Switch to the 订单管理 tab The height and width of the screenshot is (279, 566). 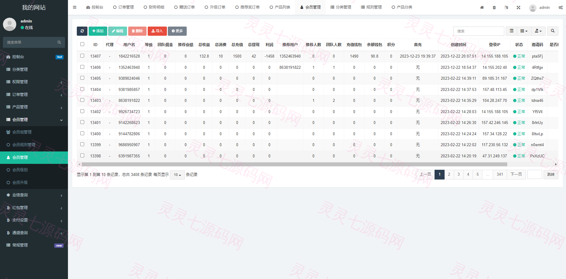click(x=123, y=7)
